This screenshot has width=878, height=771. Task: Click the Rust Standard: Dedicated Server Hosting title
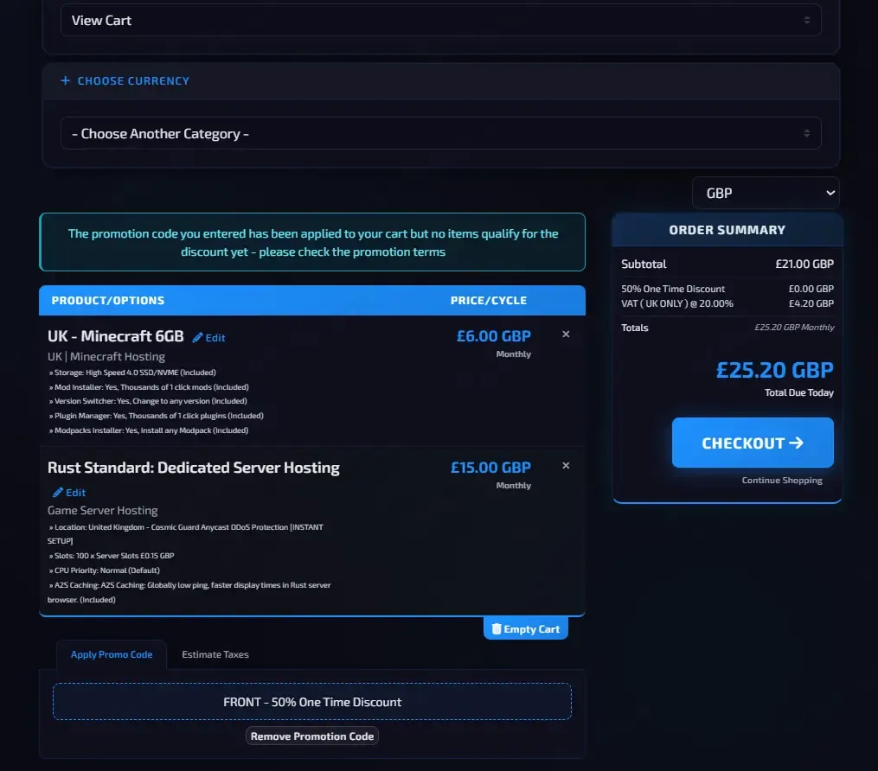[x=194, y=468]
